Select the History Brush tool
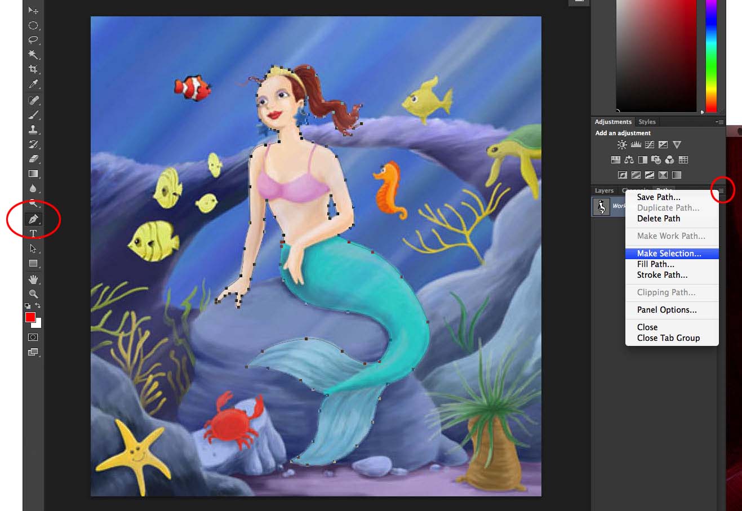742x511 pixels. (33, 144)
